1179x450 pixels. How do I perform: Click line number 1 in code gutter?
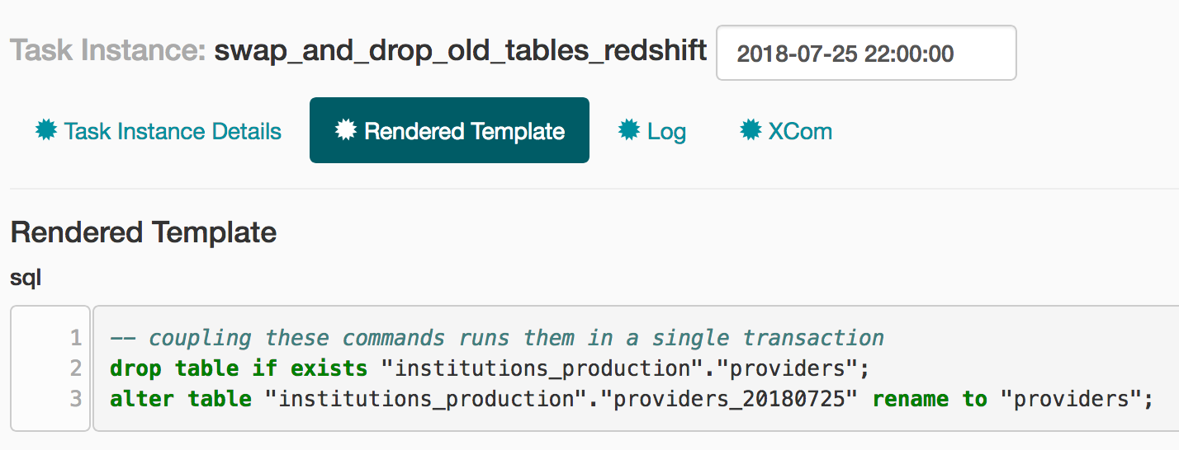[x=76, y=338]
